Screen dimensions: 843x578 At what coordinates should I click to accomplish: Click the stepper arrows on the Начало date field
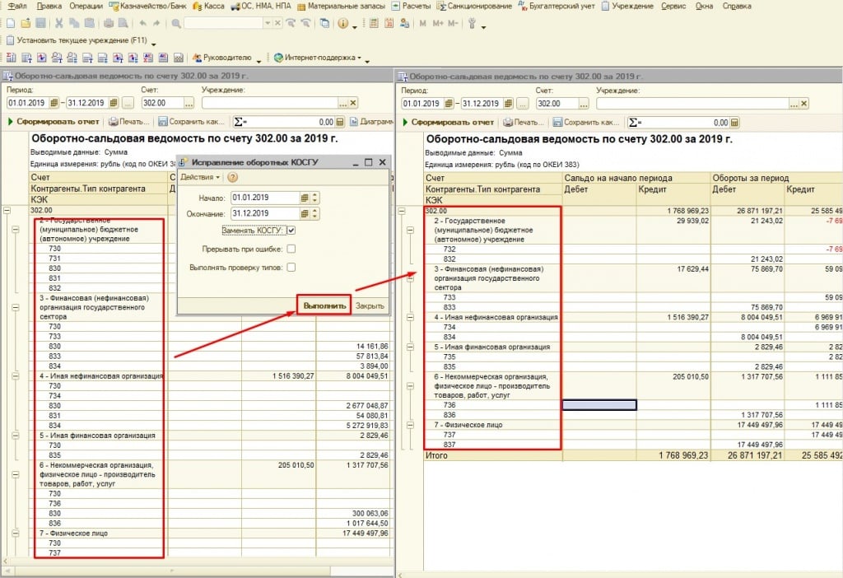click(314, 198)
